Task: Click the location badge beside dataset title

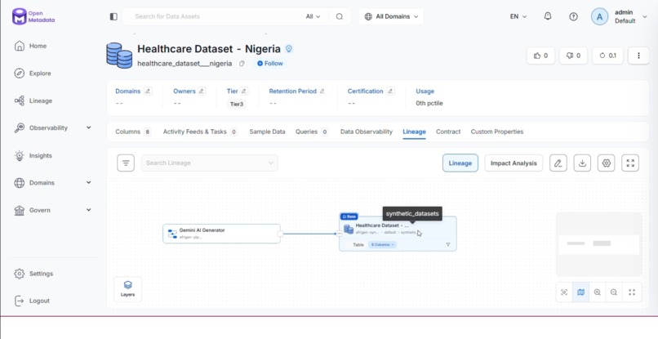Action: pos(288,49)
